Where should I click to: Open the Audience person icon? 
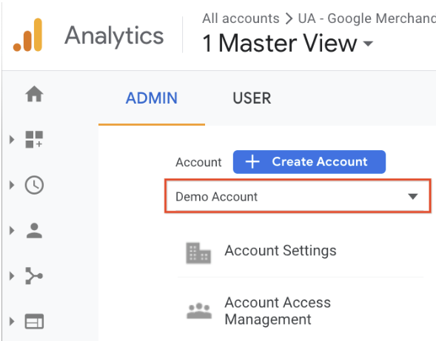coord(34,230)
